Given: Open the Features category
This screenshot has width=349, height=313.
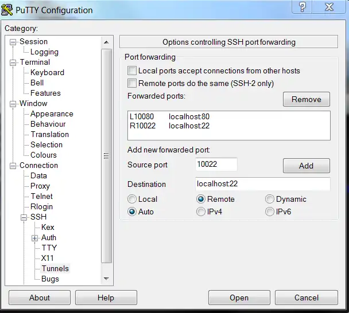Looking at the screenshot, I should (x=45, y=93).
